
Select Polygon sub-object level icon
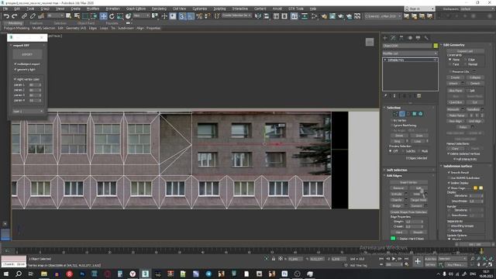click(414, 114)
